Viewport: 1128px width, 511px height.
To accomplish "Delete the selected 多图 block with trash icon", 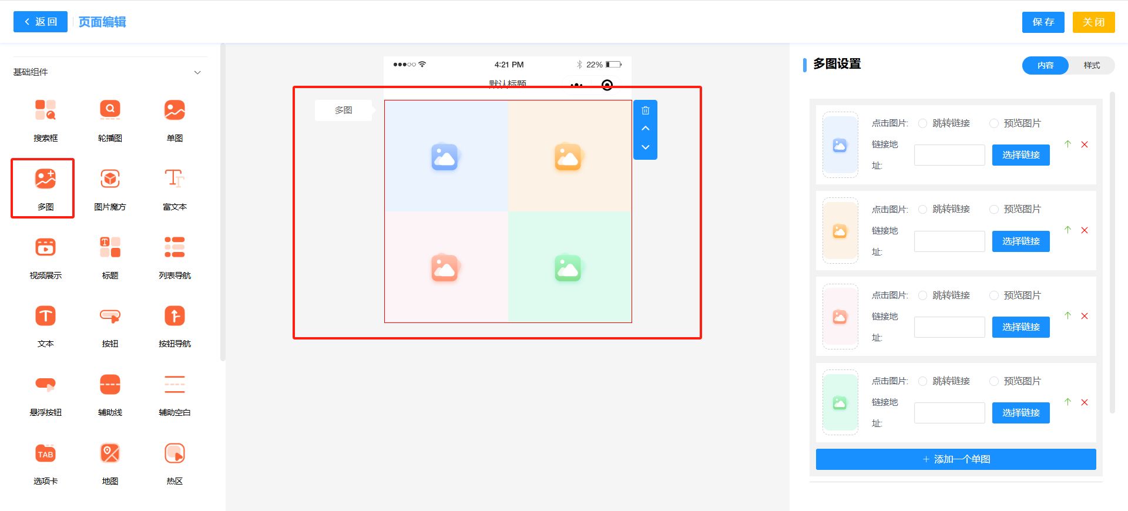I will [x=645, y=110].
